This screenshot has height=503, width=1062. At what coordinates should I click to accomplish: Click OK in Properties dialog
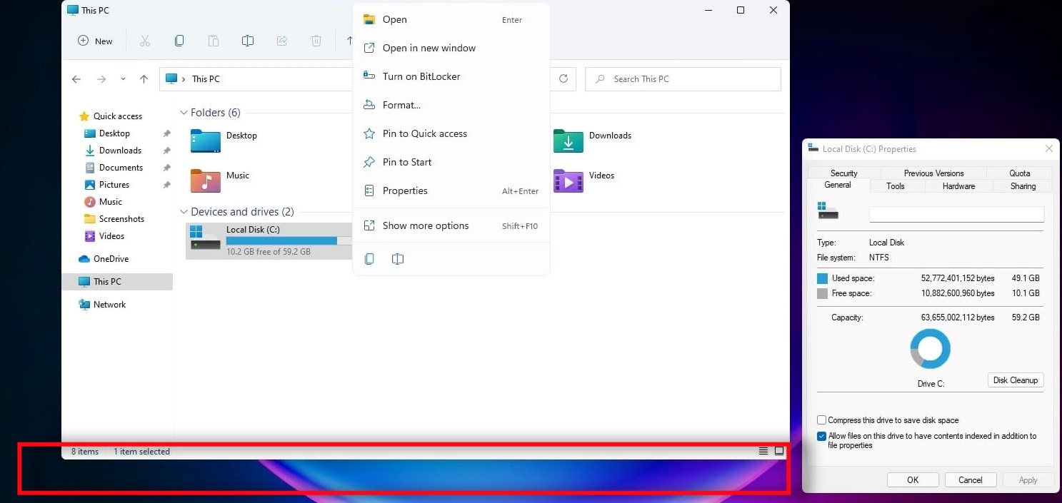913,480
